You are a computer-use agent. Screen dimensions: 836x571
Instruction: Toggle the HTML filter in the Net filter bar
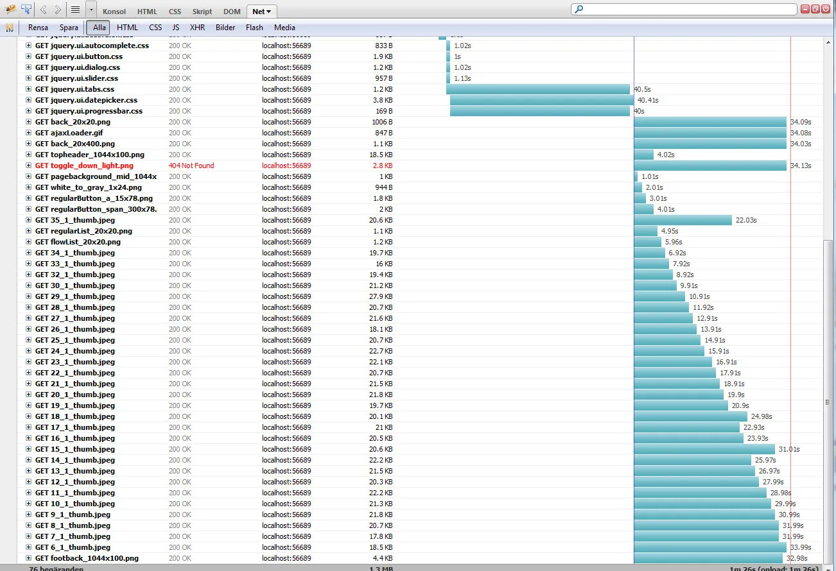(x=127, y=28)
